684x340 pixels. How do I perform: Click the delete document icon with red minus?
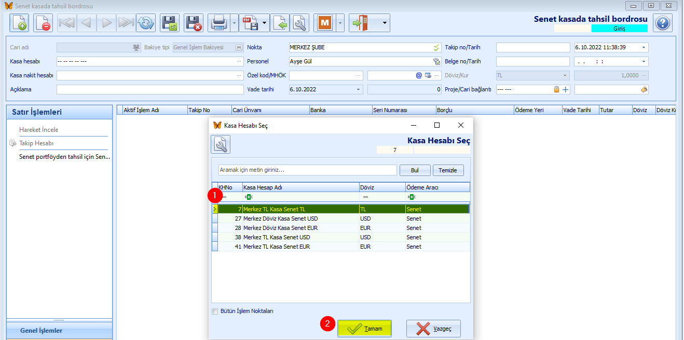(x=43, y=23)
